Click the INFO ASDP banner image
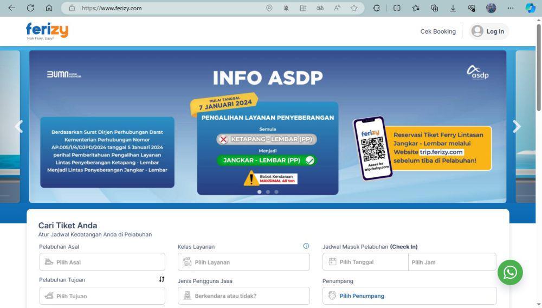The image size is (542, 308). coord(268,126)
